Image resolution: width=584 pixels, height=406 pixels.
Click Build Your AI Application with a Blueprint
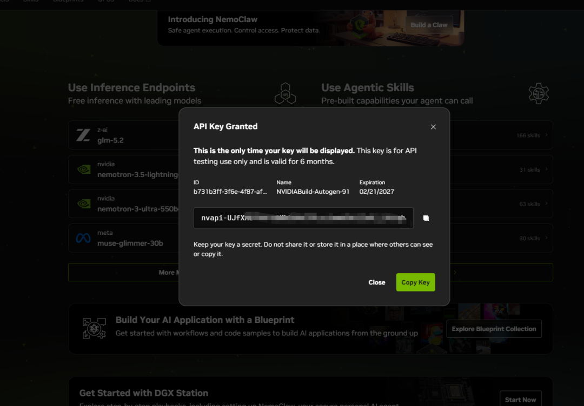pyautogui.click(x=205, y=320)
